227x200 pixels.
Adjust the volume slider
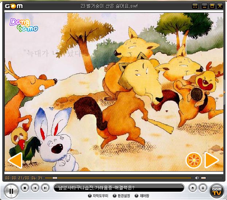coord(204,178)
